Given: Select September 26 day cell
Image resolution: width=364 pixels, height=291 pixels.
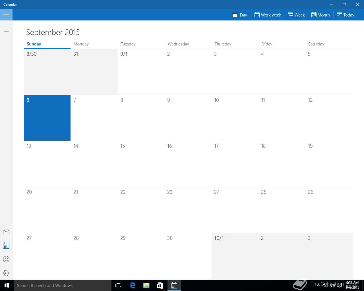Looking at the screenshot, I should pyautogui.click(x=329, y=210).
